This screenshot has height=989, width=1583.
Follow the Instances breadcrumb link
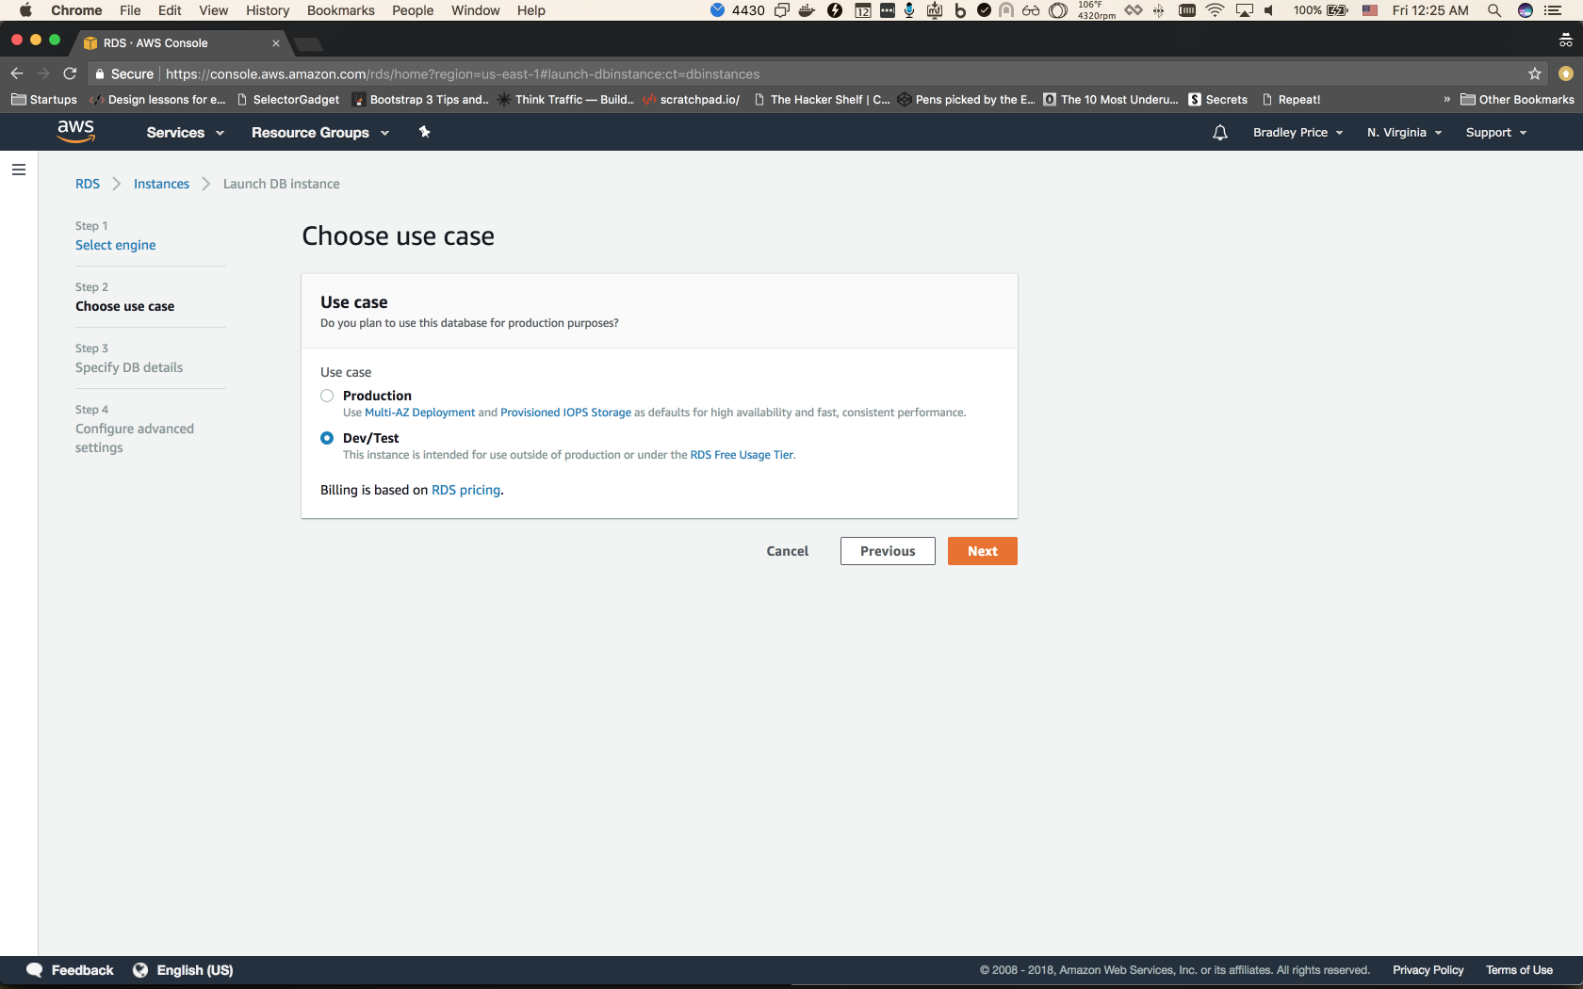click(161, 184)
